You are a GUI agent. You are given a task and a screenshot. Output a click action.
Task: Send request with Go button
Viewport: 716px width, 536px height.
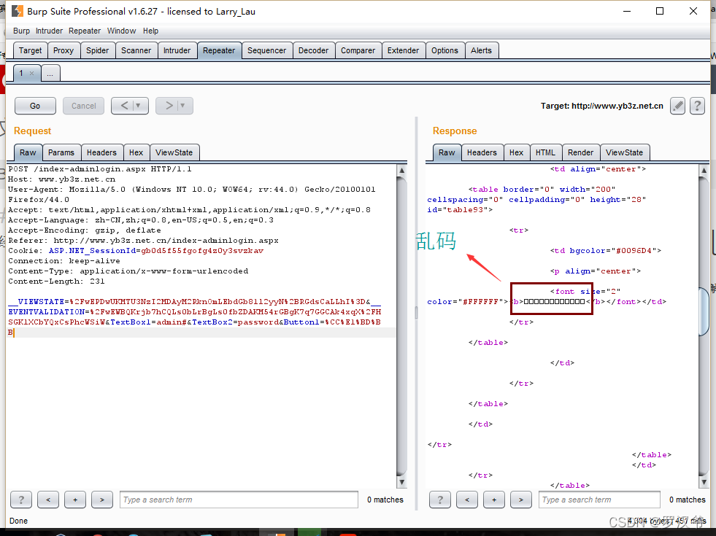click(35, 106)
